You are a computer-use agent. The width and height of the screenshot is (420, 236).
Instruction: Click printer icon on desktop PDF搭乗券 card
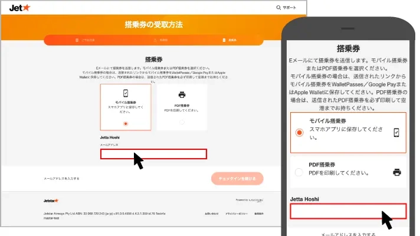[182, 94]
